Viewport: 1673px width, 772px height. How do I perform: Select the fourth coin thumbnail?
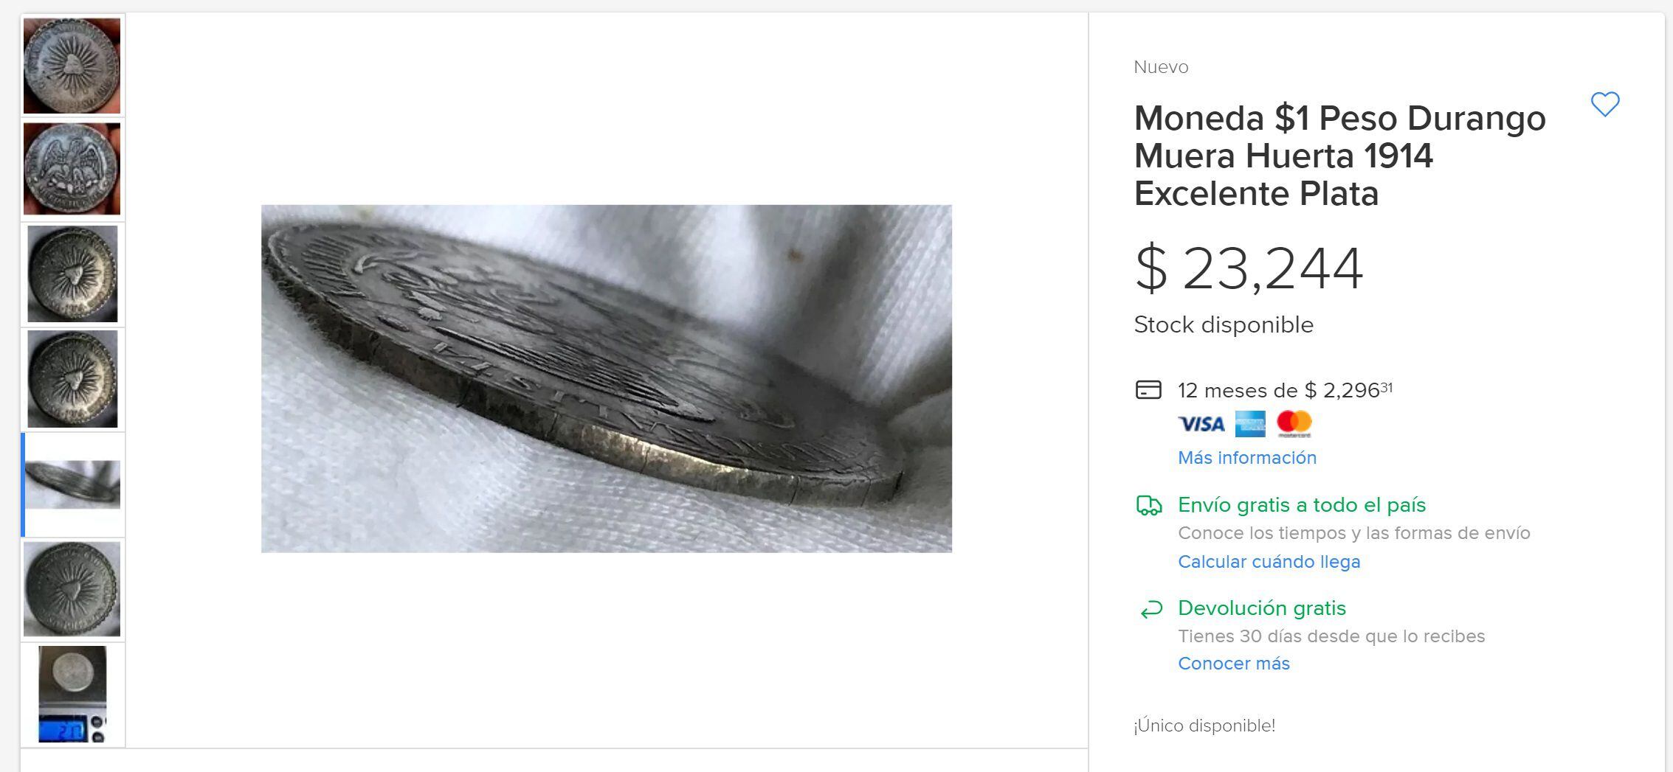coord(72,379)
